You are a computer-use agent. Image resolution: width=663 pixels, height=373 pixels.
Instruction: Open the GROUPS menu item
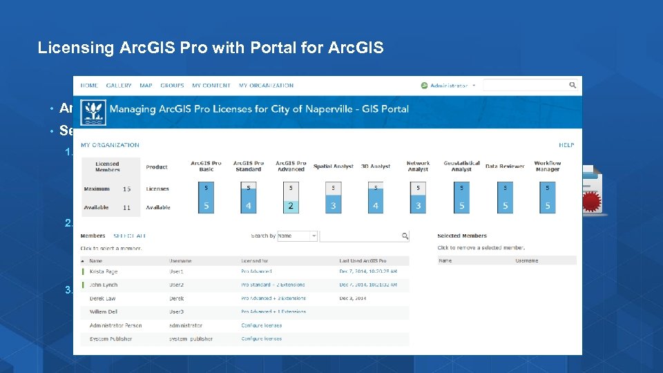tap(172, 86)
